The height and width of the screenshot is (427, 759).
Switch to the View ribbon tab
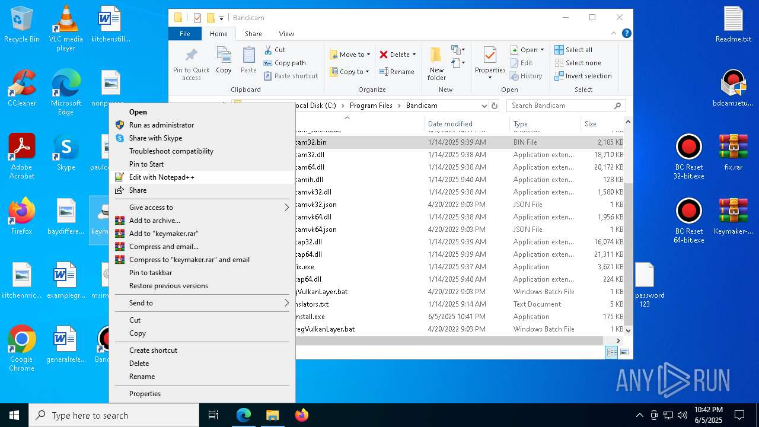pyautogui.click(x=286, y=34)
